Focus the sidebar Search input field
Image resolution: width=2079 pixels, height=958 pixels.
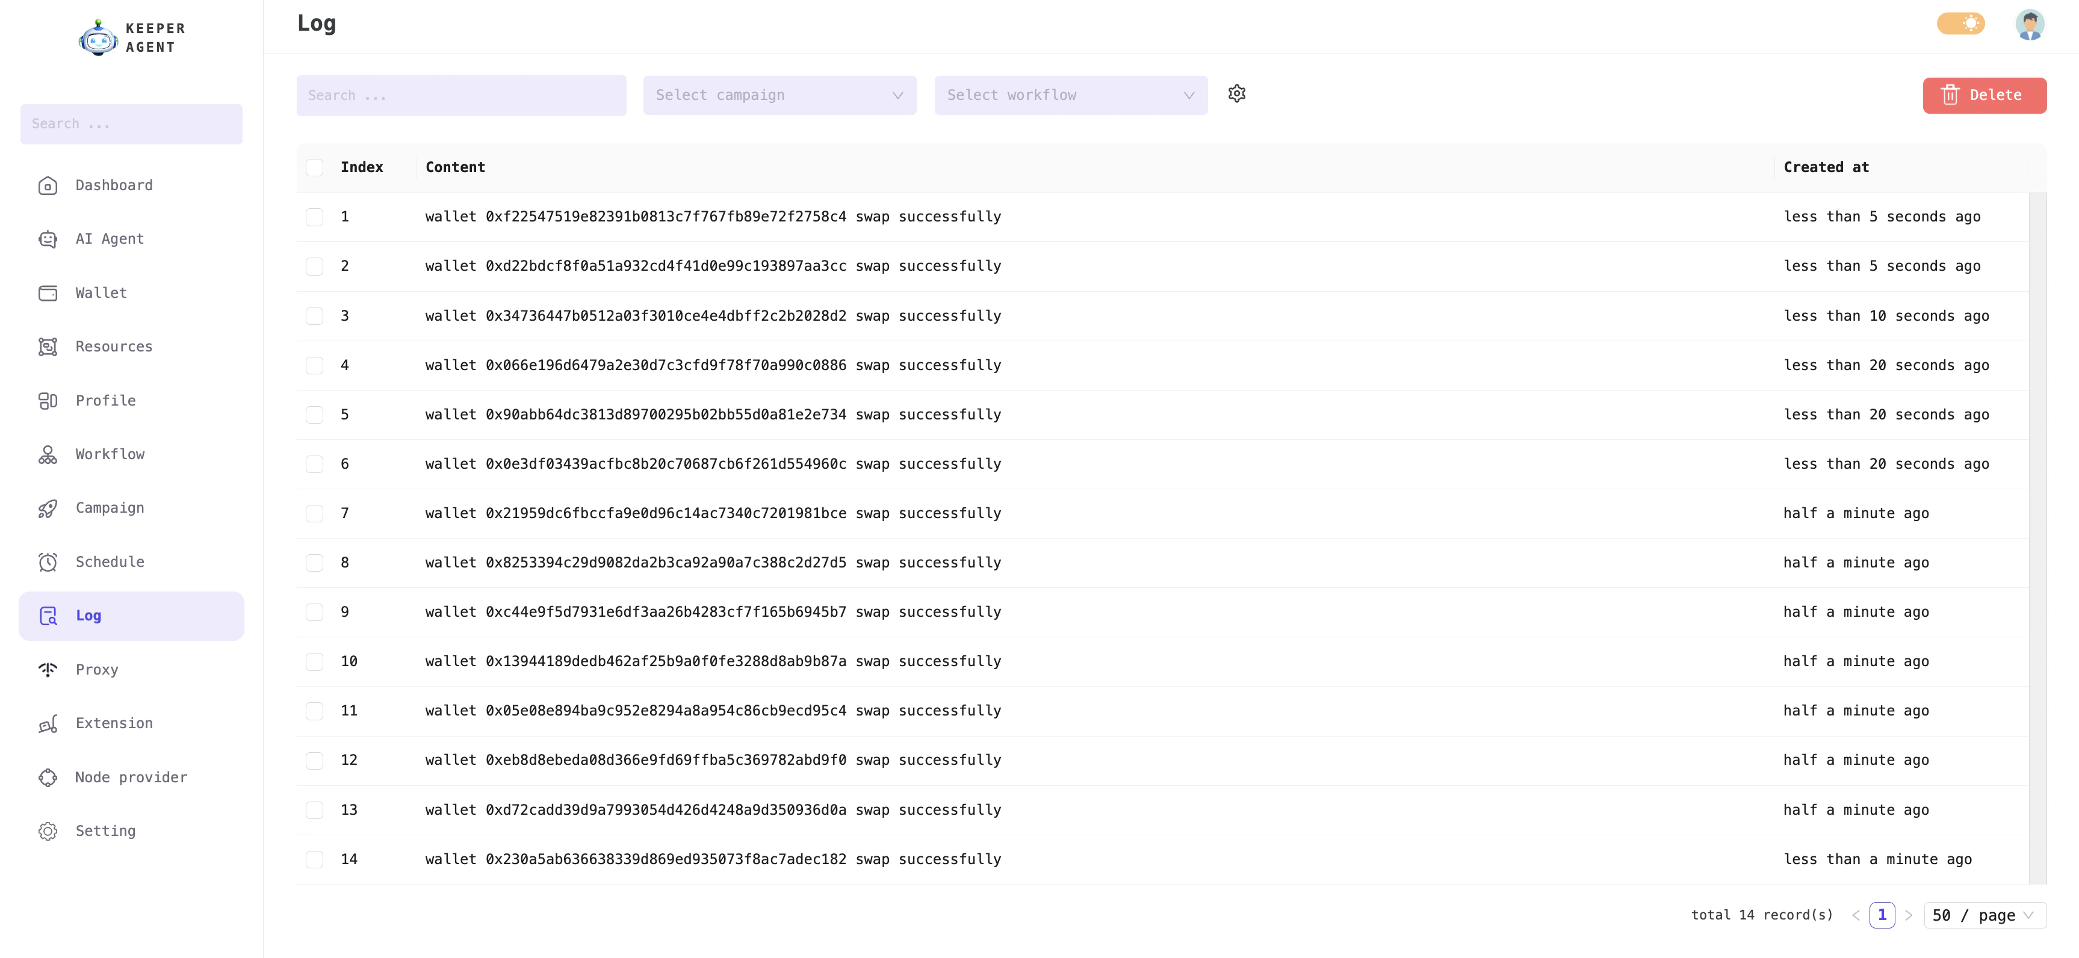click(131, 125)
